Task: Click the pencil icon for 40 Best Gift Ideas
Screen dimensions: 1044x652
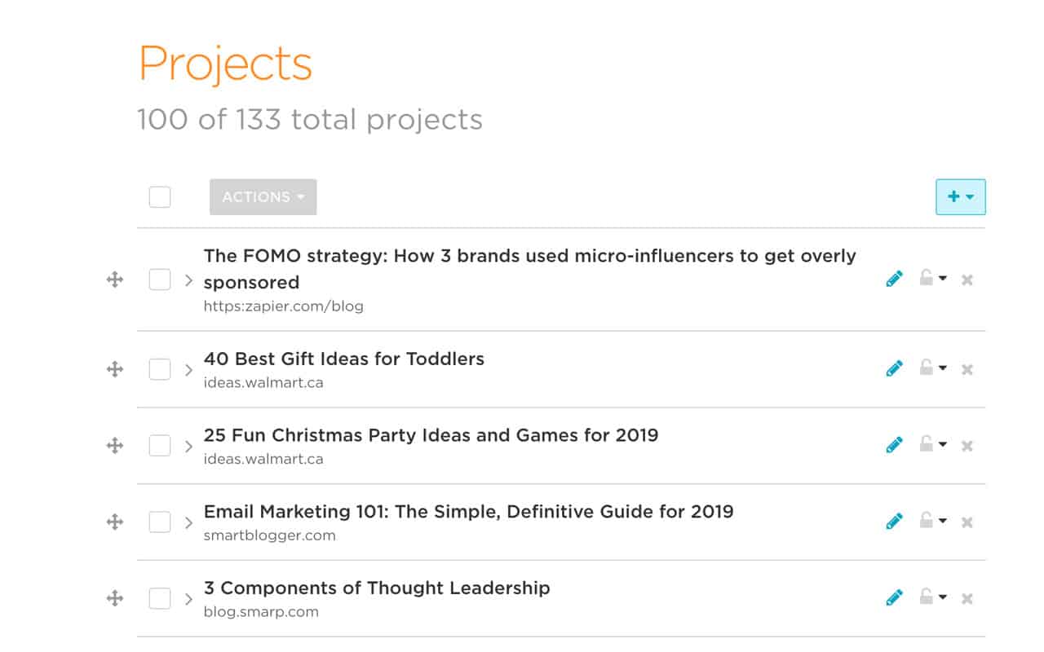Action: (x=894, y=368)
